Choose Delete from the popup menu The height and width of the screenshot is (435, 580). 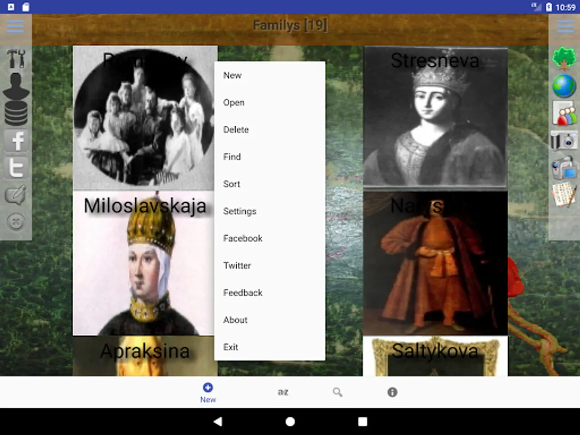click(270, 130)
